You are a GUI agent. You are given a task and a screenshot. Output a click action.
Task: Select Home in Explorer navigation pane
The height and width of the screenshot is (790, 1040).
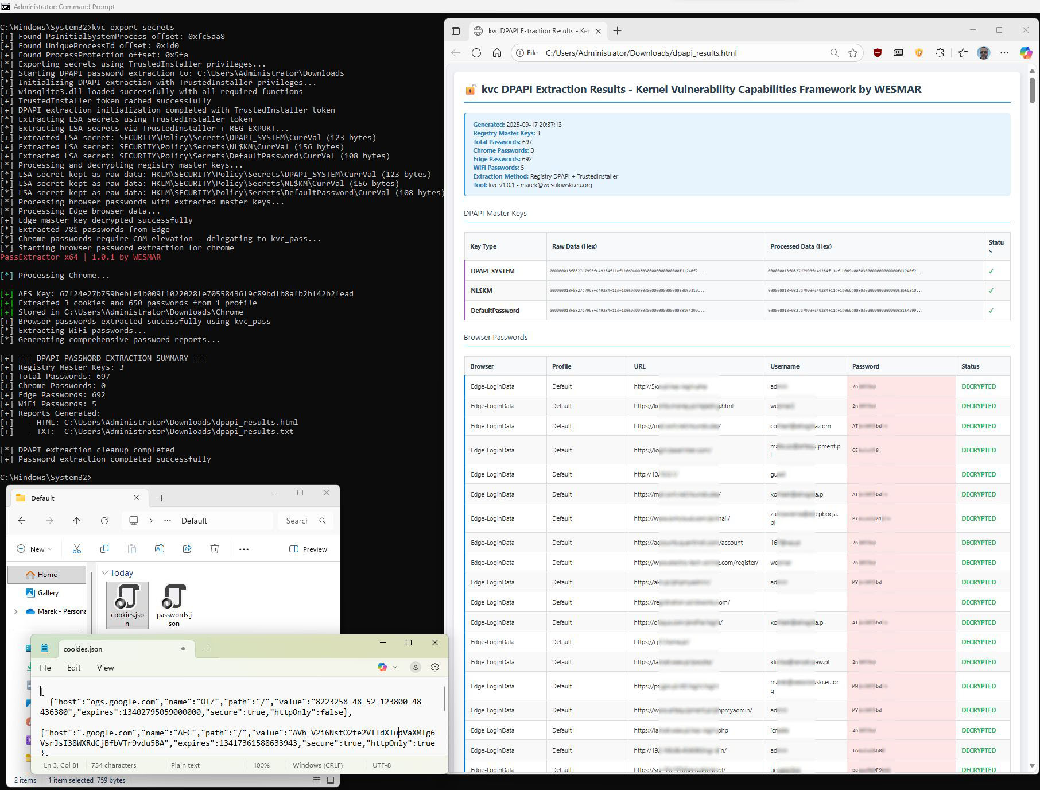[47, 575]
